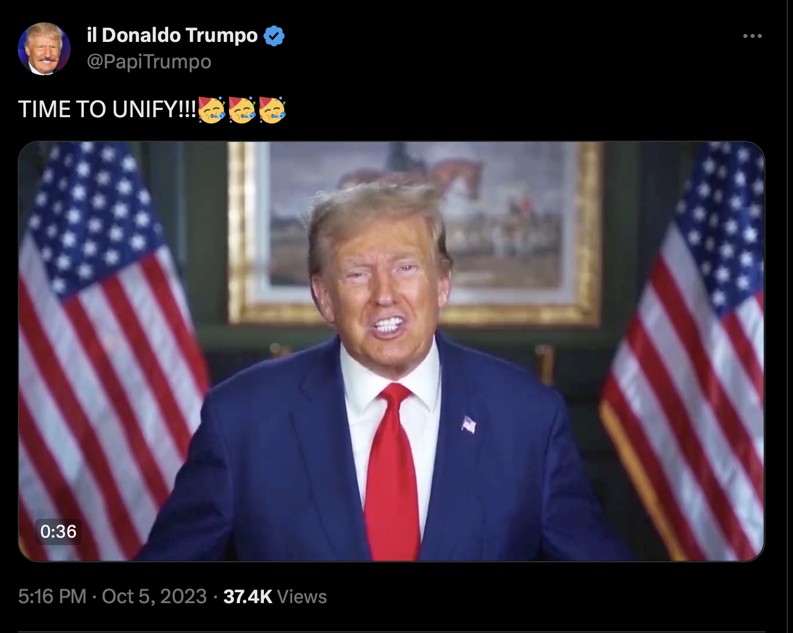Image resolution: width=793 pixels, height=633 pixels.
Task: Open the tweet's three-dot more options menu
Action: click(x=752, y=36)
